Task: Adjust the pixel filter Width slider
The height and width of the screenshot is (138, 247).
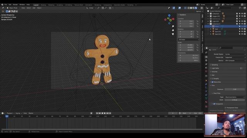Action: pyautogui.click(x=235, y=100)
